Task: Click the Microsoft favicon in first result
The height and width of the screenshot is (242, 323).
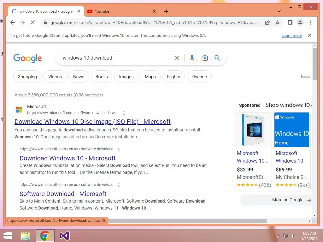Action: click(19, 109)
